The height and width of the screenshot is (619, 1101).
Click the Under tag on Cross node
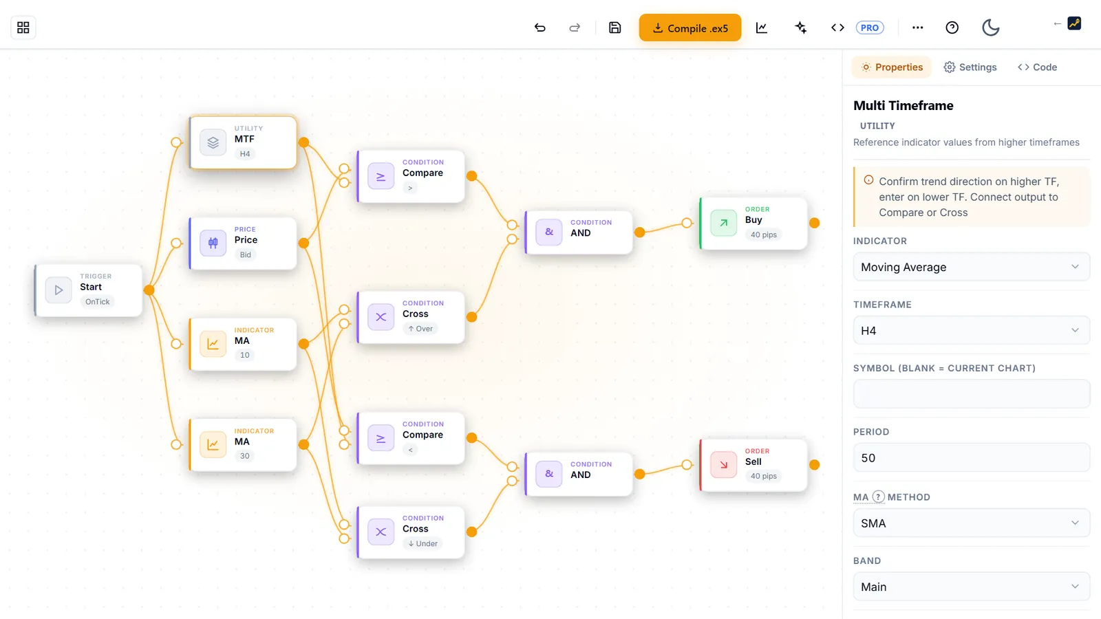423,543
